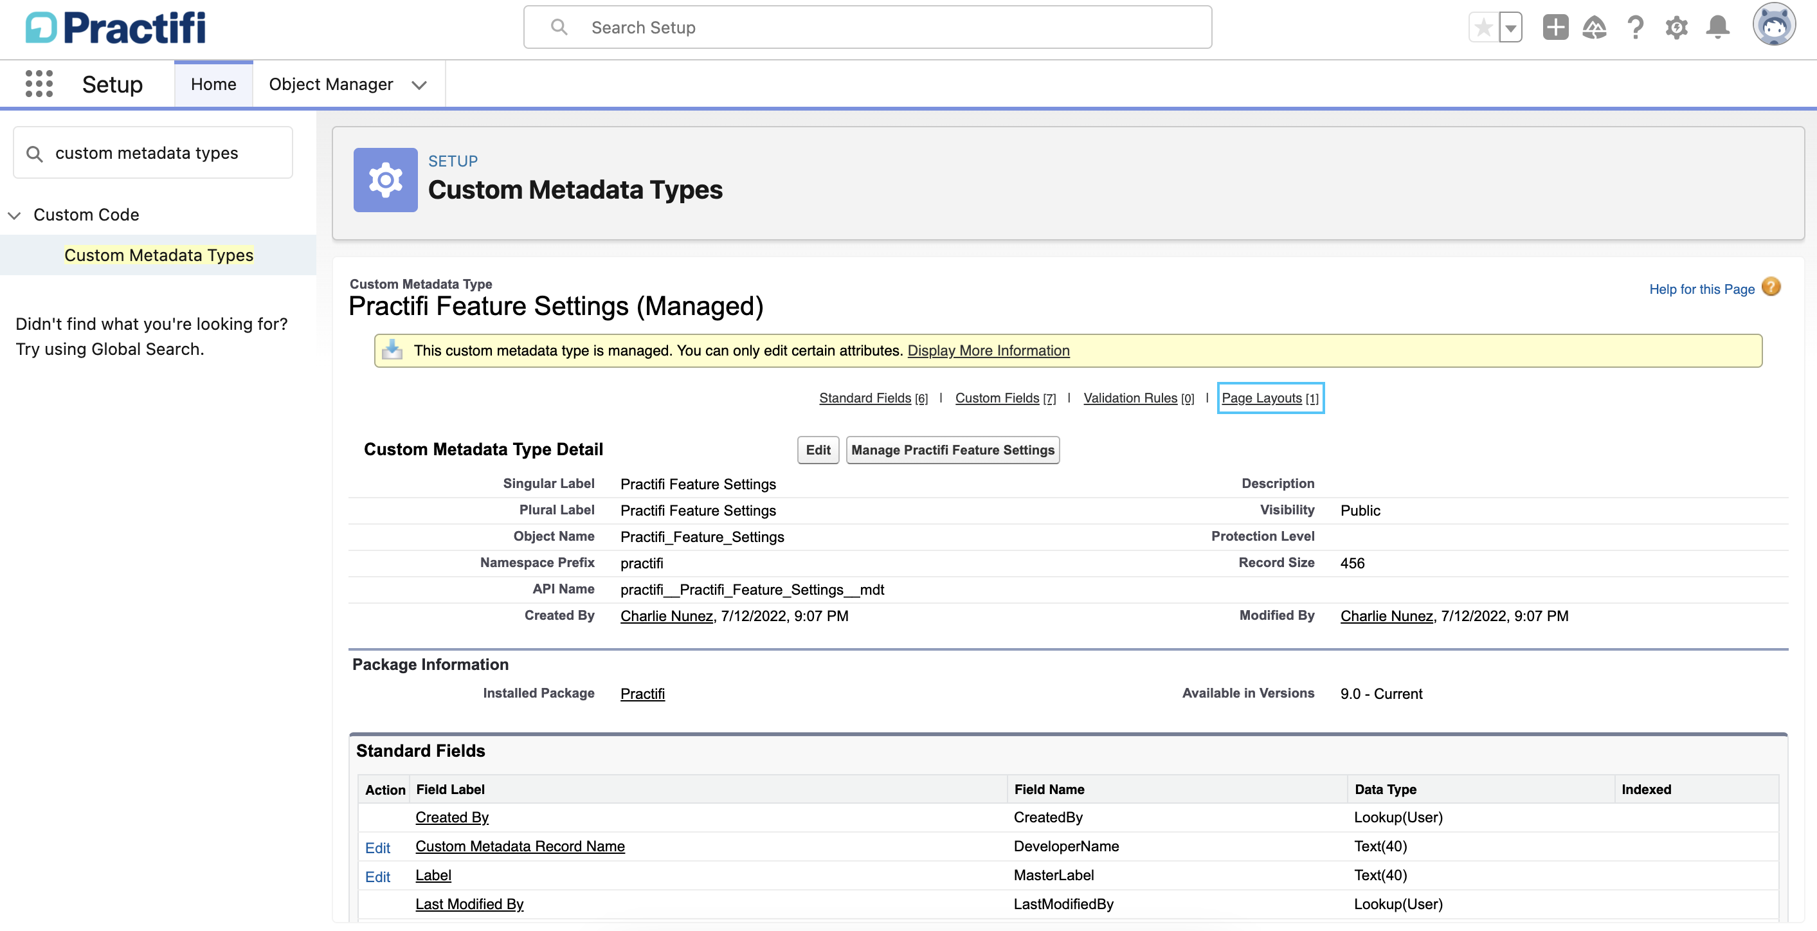Click Display More Information link
Image resolution: width=1817 pixels, height=931 pixels.
[988, 350]
